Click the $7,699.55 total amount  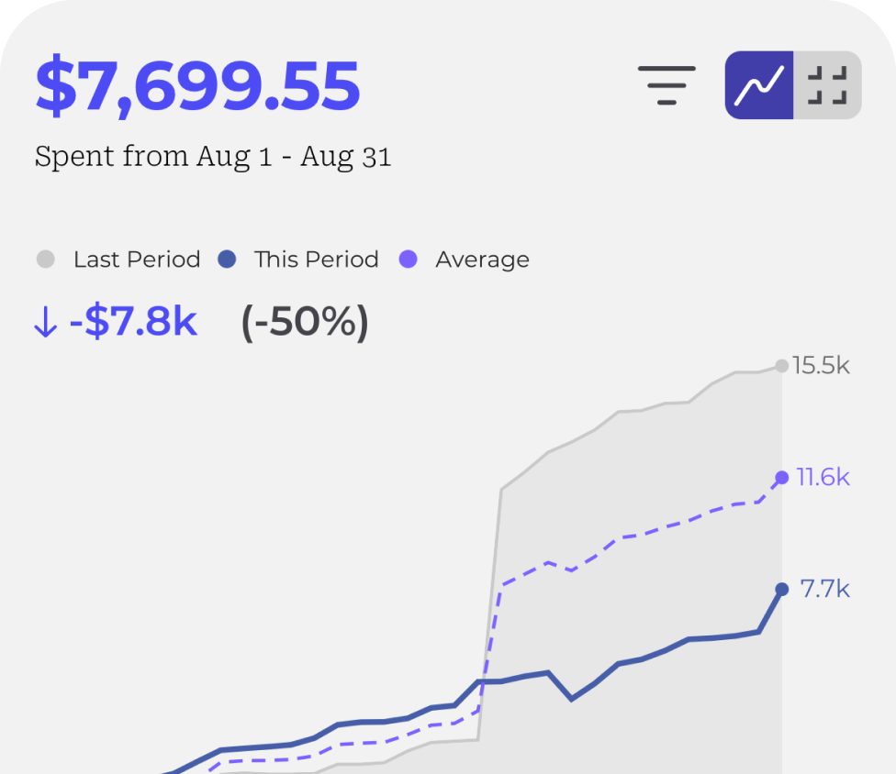pos(197,84)
